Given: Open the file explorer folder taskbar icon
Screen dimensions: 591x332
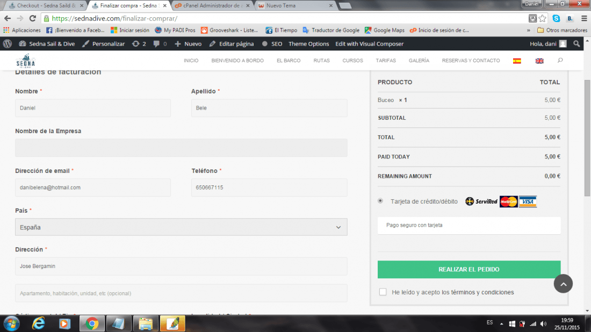Looking at the screenshot, I should (146, 324).
